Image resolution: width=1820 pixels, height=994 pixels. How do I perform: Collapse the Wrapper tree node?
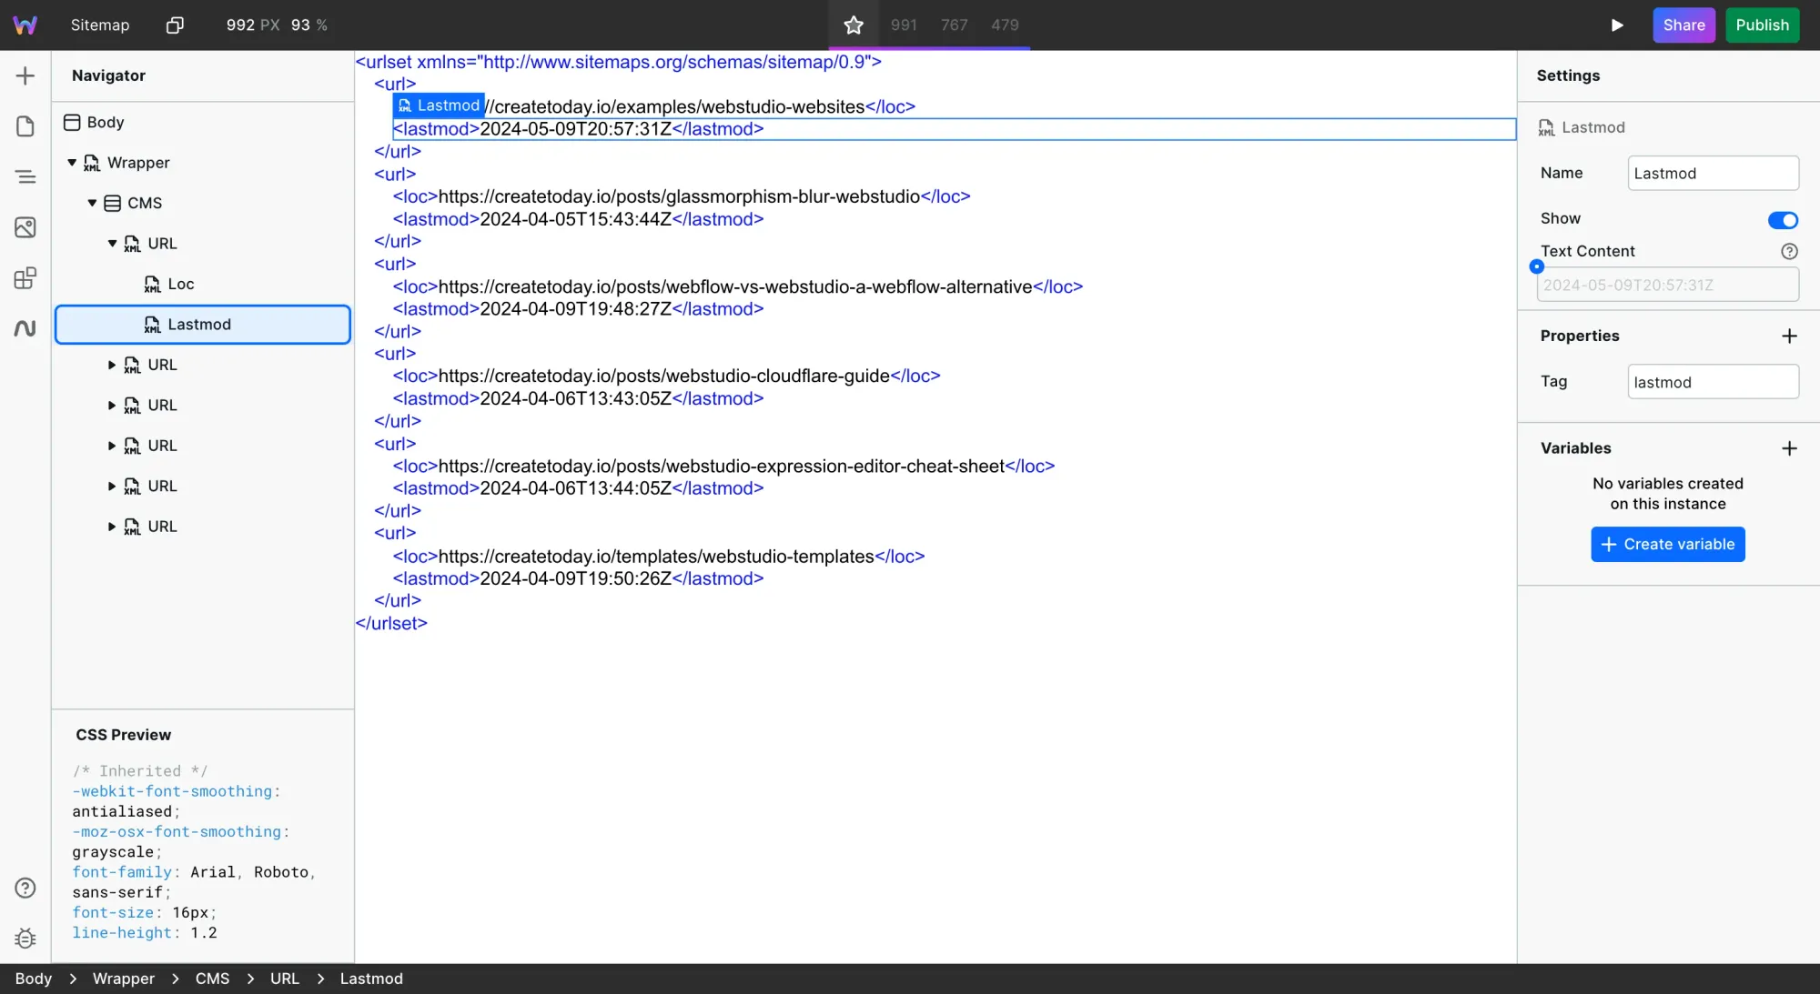[72, 163]
